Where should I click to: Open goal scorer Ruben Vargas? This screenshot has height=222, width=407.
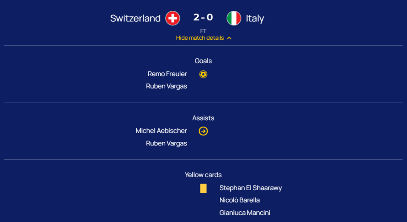pyautogui.click(x=166, y=86)
